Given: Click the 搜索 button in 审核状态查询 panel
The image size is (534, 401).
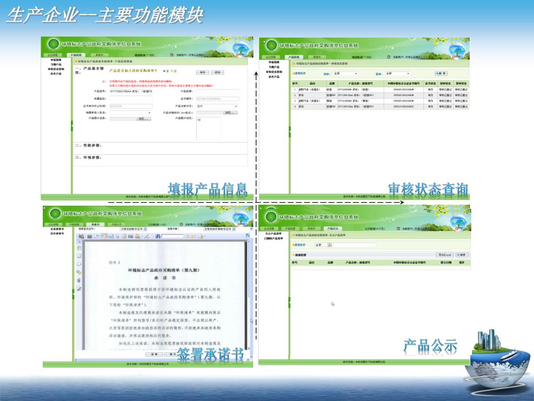Looking at the screenshot, I should [x=441, y=73].
